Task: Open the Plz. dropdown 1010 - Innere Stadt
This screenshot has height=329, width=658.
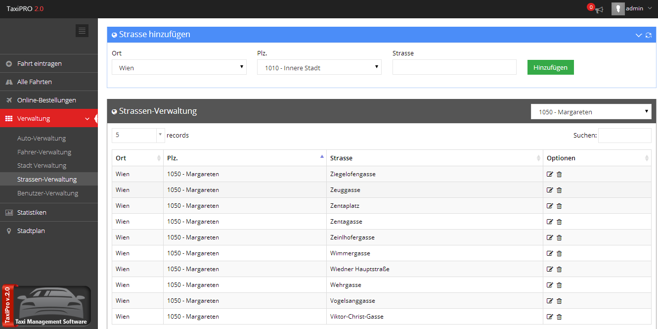Action: (319, 67)
